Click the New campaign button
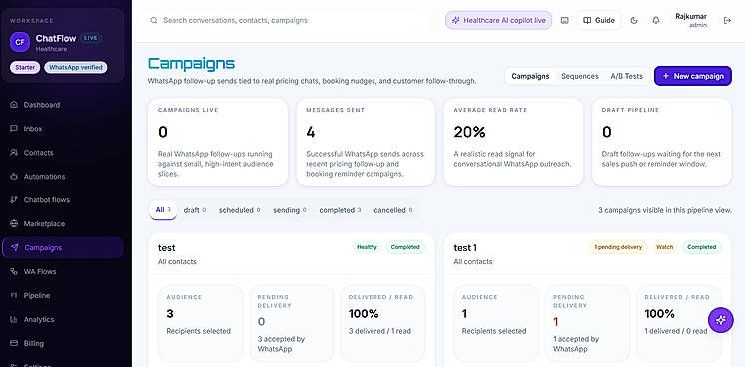 tap(693, 76)
